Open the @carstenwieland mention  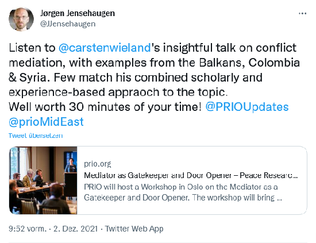coord(105,48)
